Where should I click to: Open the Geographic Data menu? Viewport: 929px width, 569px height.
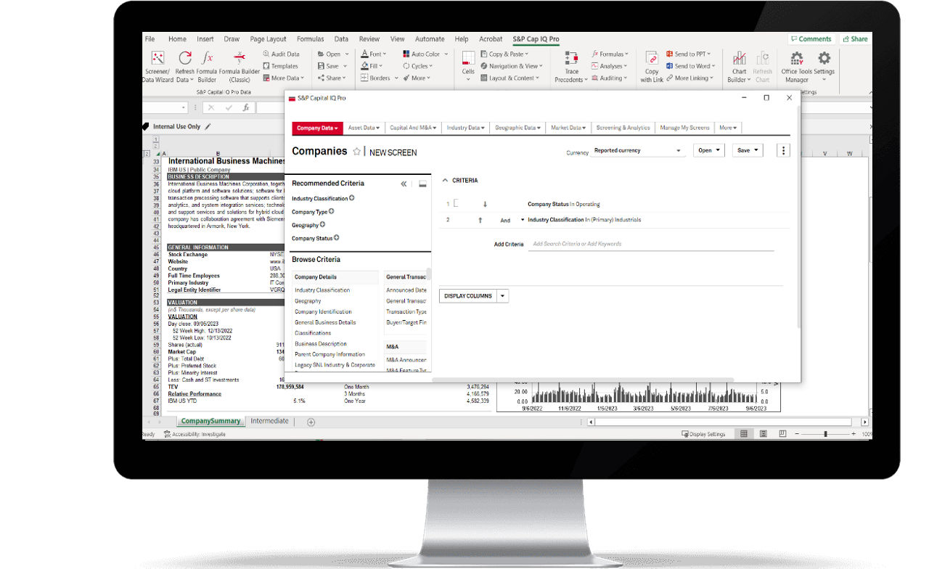[x=519, y=128]
